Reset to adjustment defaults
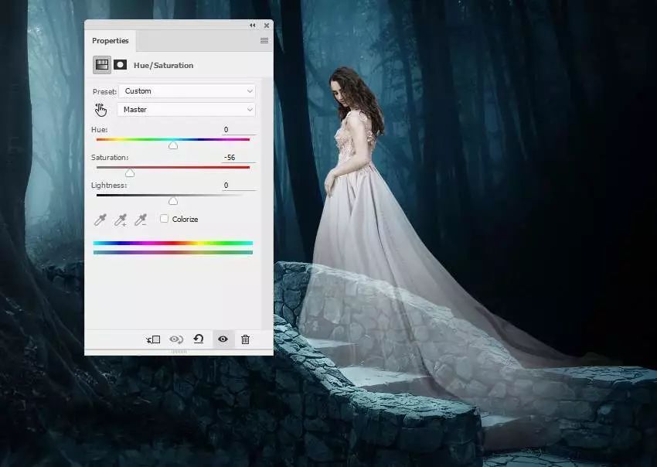The width and height of the screenshot is (657, 467). point(199,339)
